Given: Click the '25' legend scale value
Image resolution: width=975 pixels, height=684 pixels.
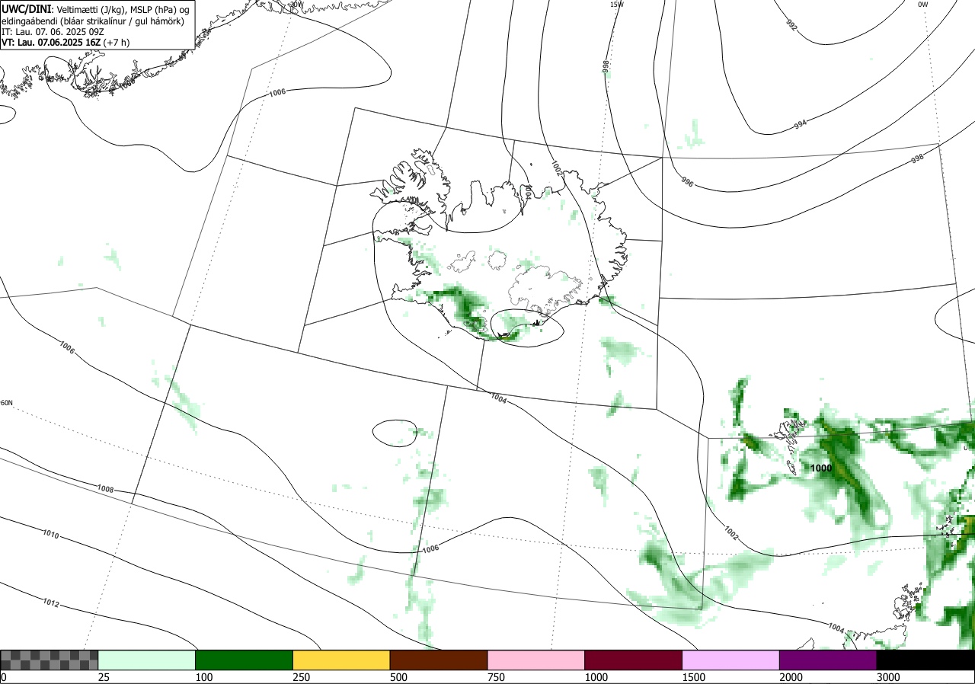Looking at the screenshot, I should pos(104,677).
